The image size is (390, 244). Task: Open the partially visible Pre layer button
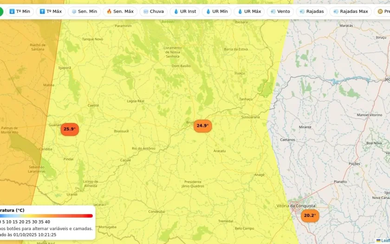click(383, 12)
